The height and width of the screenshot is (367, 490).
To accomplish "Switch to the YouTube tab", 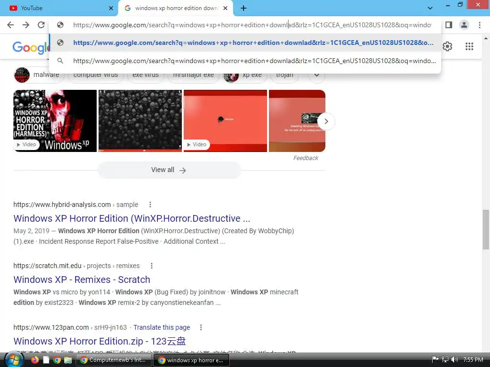I will 59,8.
